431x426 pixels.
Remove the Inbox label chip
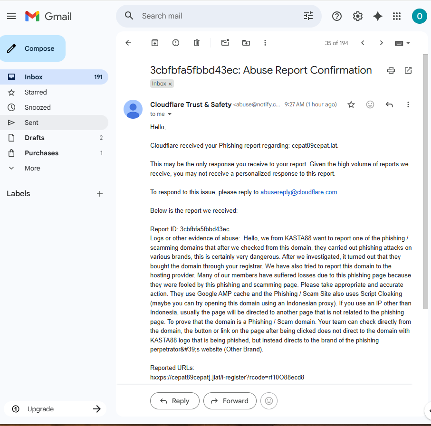(x=170, y=84)
